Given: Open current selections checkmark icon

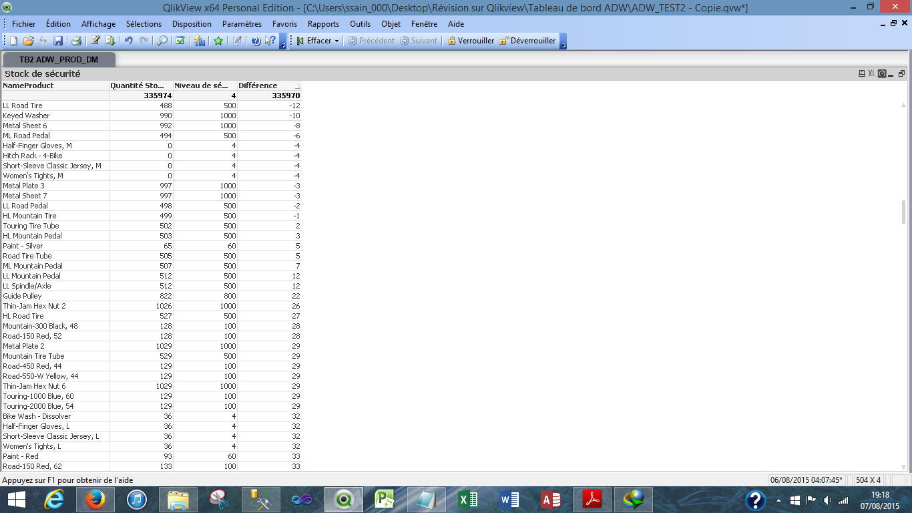Looking at the screenshot, I should [x=180, y=41].
